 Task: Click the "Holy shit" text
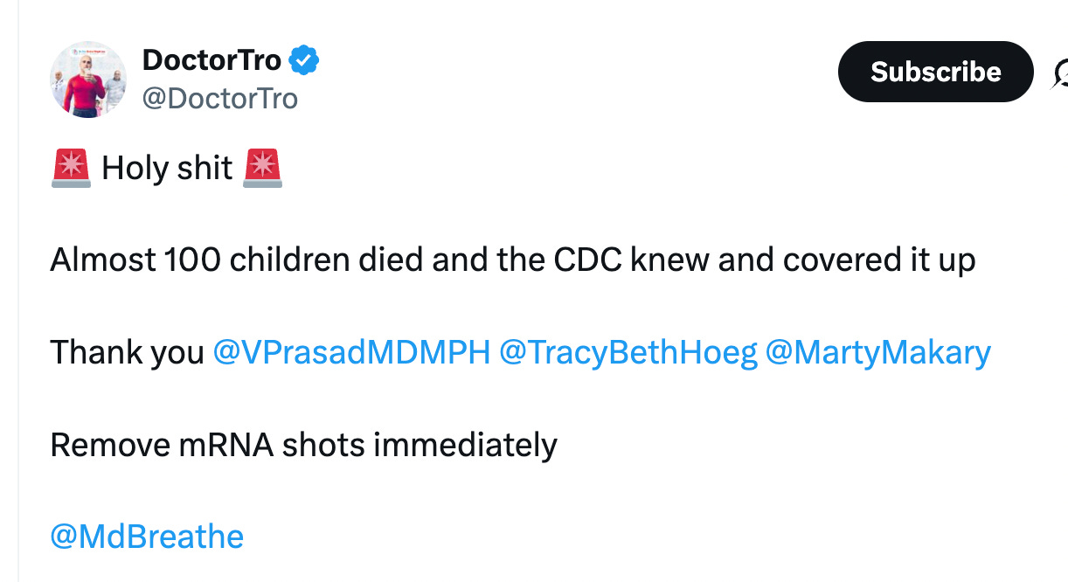167,168
